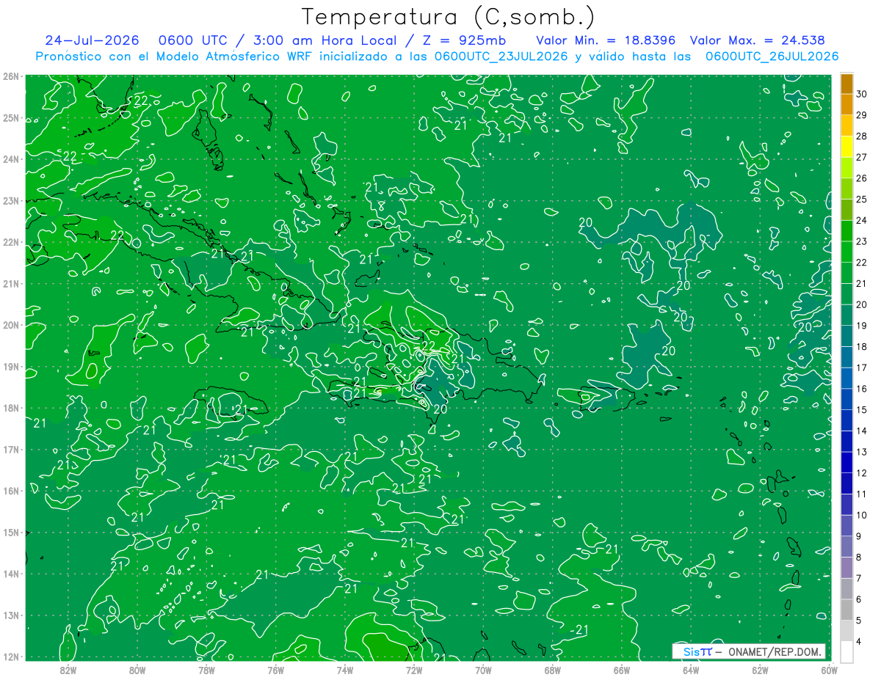Click the longitude label '78W'
Image resolution: width=881 pixels, height=680 pixels.
coord(206,670)
